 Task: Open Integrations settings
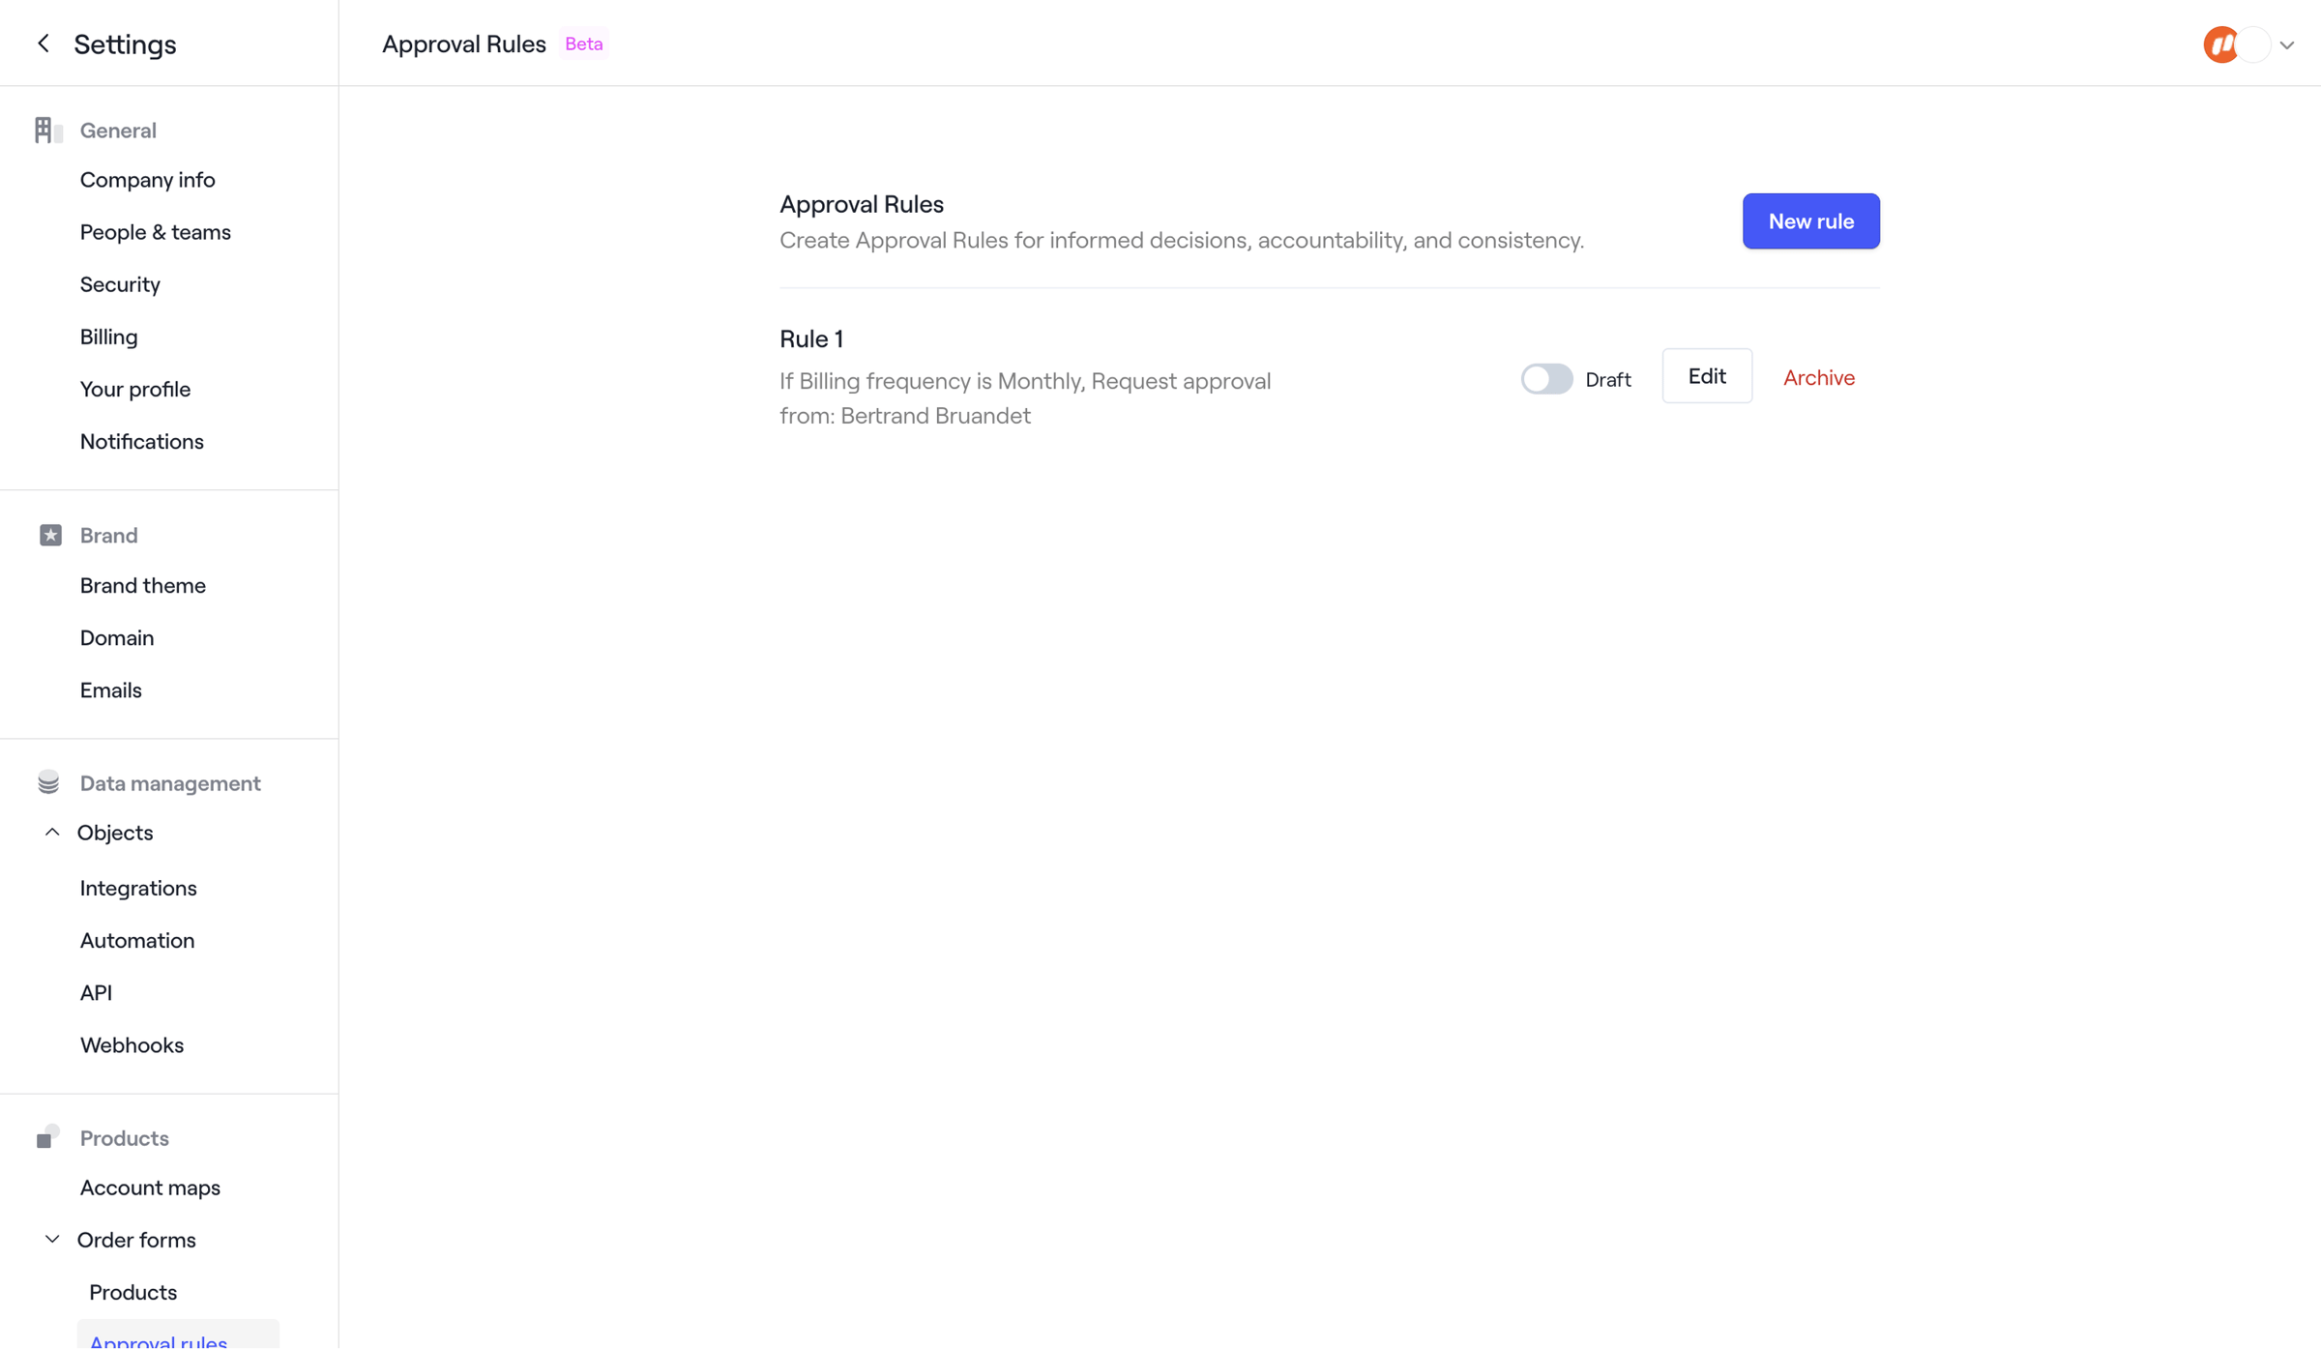(x=138, y=888)
